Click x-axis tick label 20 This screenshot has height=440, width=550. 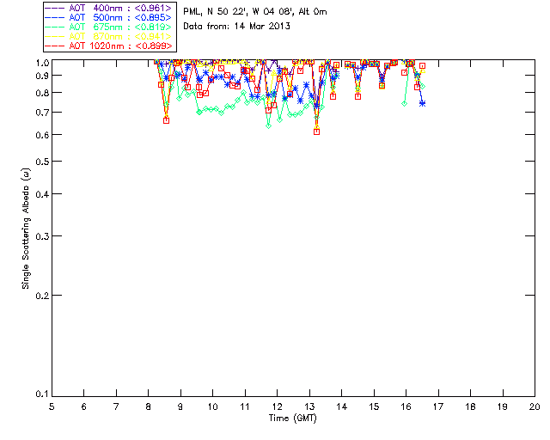[x=535, y=406]
